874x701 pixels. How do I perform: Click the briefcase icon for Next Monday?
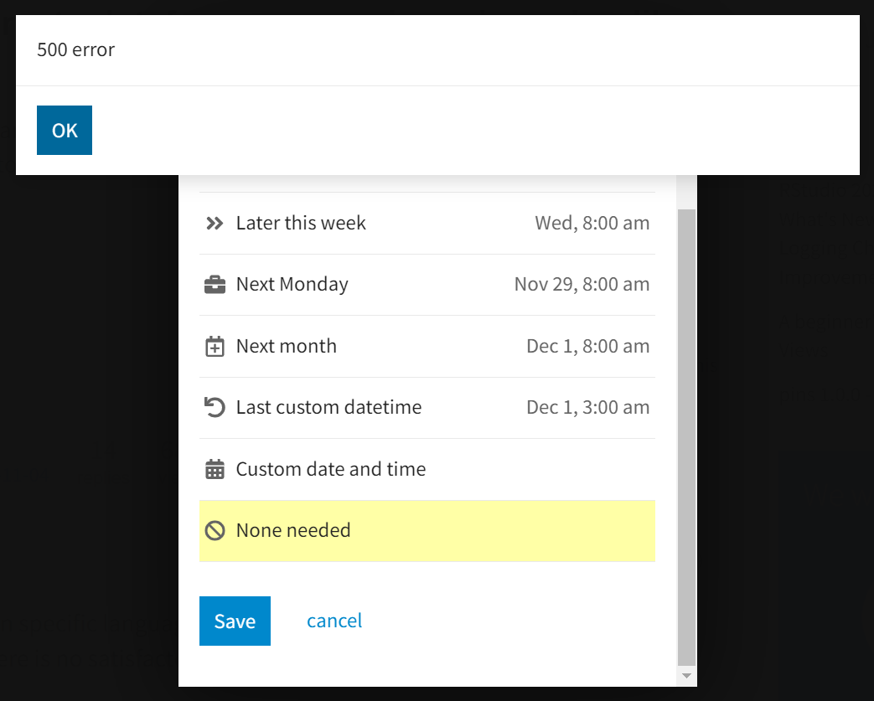tap(215, 285)
